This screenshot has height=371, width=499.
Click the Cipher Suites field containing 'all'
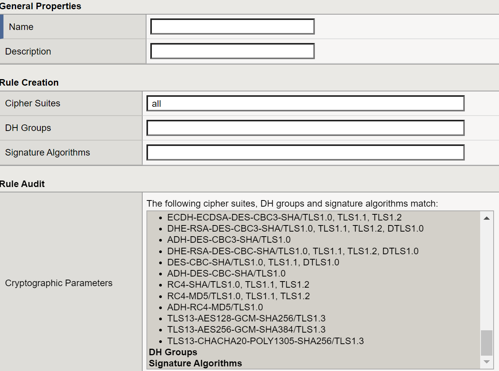305,104
